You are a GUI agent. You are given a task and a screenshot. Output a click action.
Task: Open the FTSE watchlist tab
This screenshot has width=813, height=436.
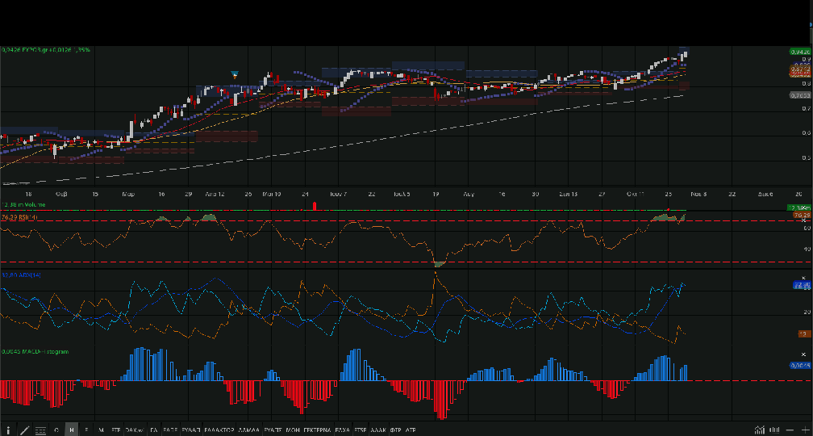[360, 430]
